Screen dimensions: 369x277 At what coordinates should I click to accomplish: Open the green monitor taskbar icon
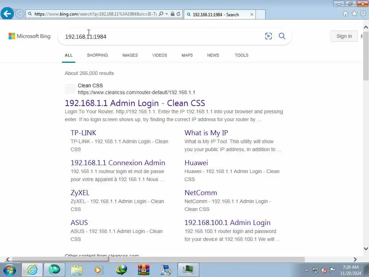pos(188,270)
